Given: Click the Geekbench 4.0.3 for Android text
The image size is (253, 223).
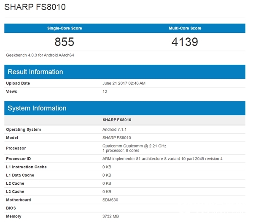Looking at the screenshot, I should pyautogui.click(x=40, y=55).
